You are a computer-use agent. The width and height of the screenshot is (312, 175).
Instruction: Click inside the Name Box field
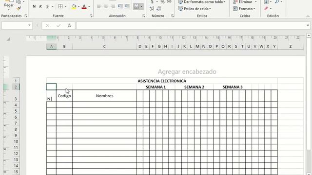tap(14, 25)
